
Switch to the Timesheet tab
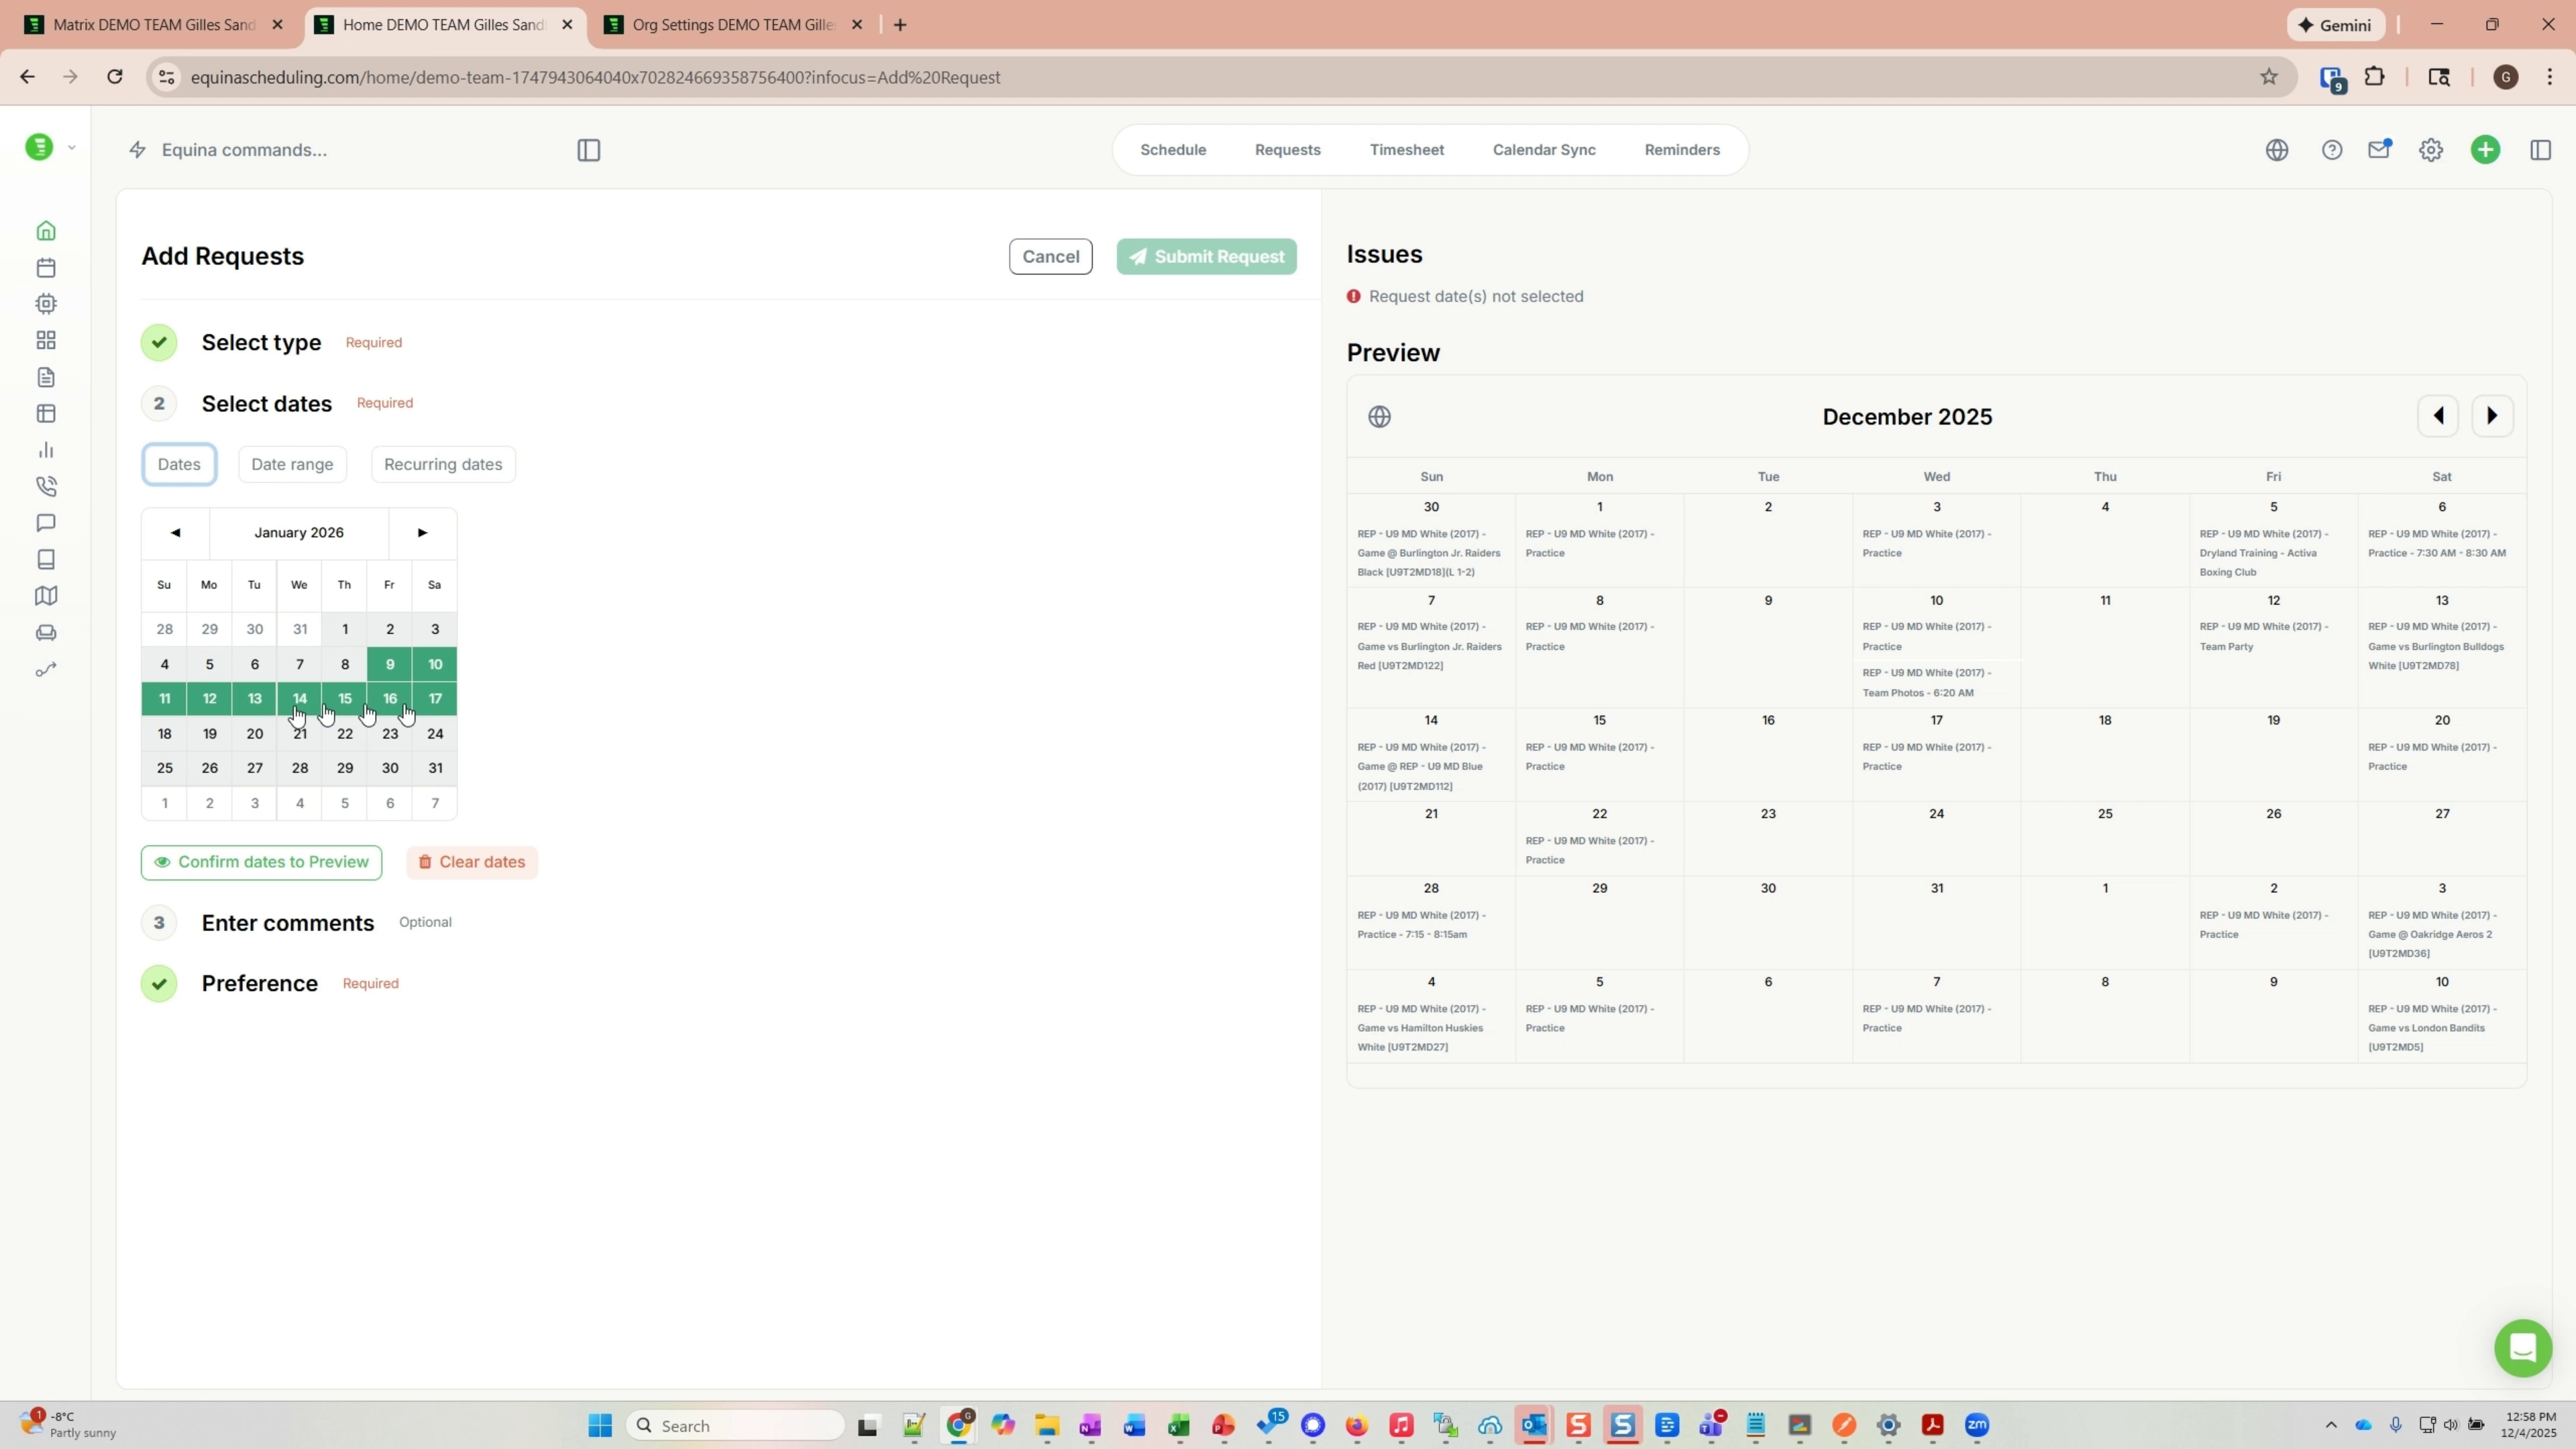(x=1406, y=149)
